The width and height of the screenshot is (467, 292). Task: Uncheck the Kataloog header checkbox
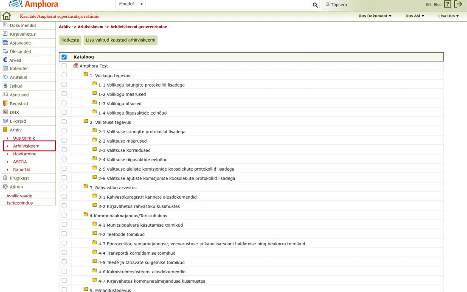click(64, 57)
